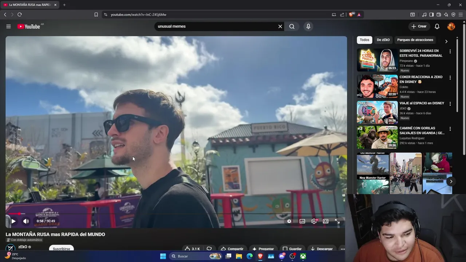Close the La MONTAÑA RUSA tab

55,5
